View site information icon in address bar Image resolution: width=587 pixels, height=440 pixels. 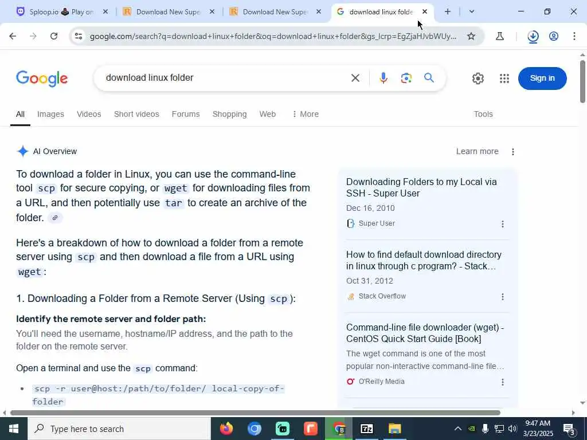(x=78, y=36)
